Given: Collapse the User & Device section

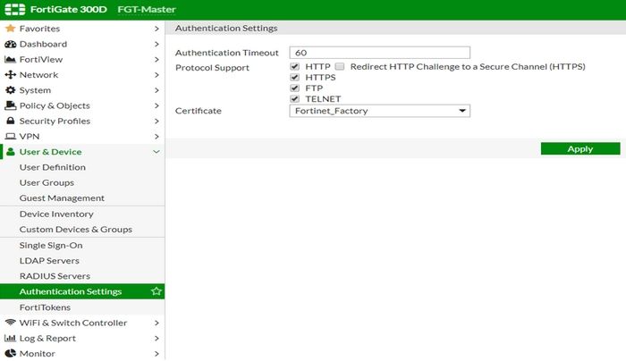Looking at the screenshot, I should pos(156,152).
